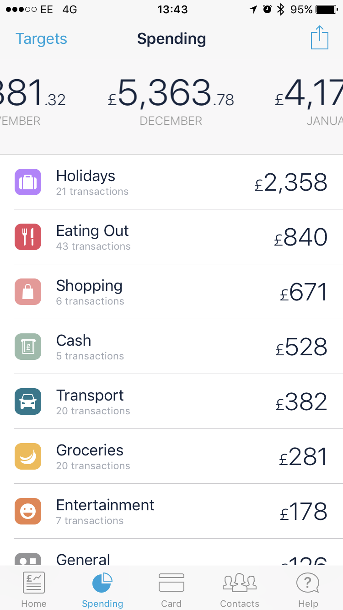343x610 pixels.
Task: Switch to the Home tab
Action: 34,589
